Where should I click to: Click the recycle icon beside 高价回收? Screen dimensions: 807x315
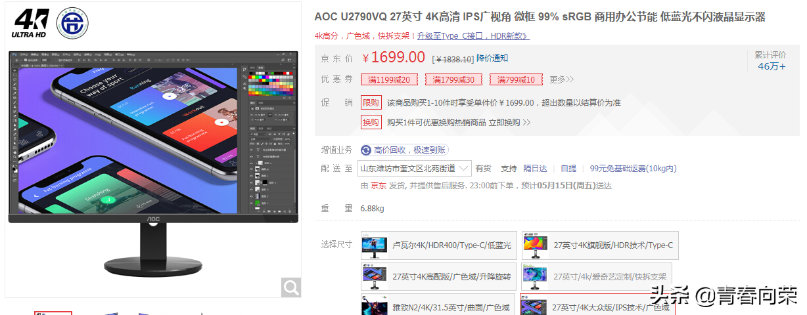tap(366, 150)
